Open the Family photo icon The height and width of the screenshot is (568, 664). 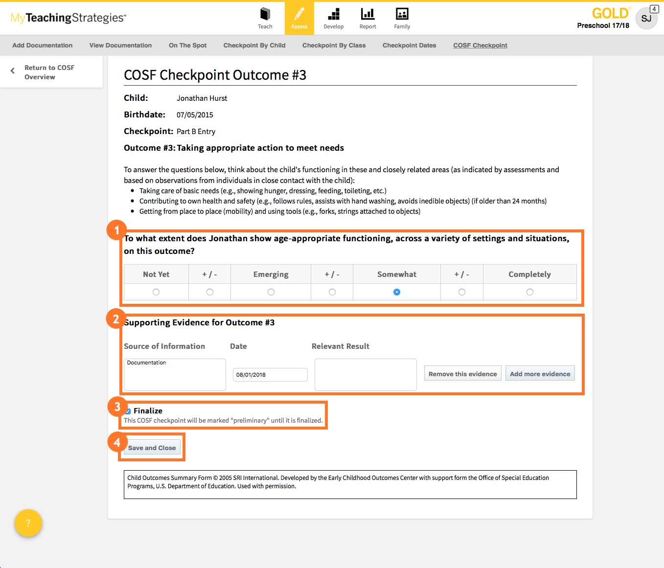pos(402,15)
